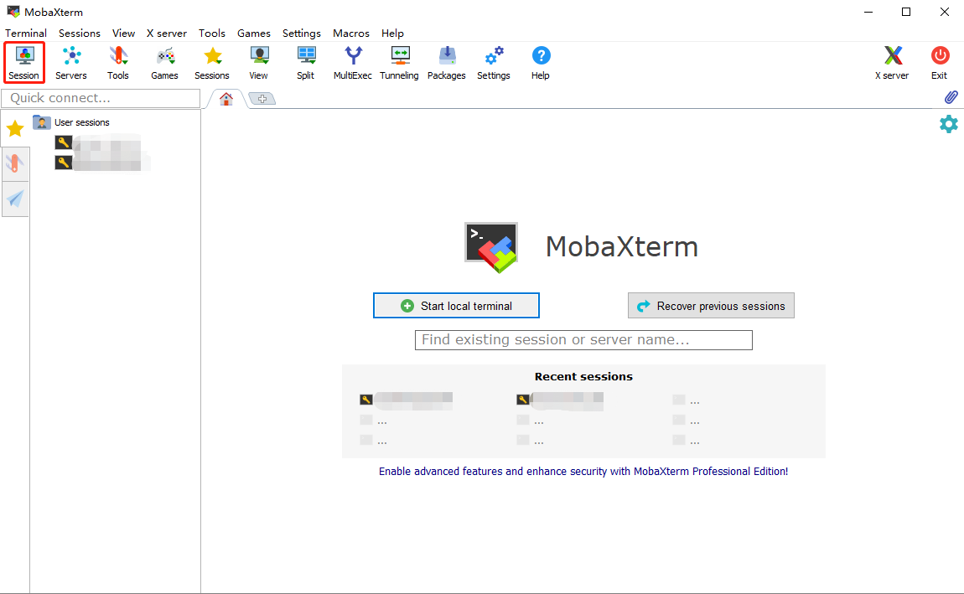Open the MobaXterm Professional Edition link
964x594 pixels.
click(x=583, y=471)
